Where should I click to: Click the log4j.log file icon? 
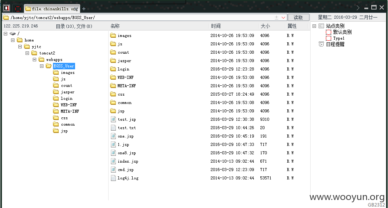point(113,178)
